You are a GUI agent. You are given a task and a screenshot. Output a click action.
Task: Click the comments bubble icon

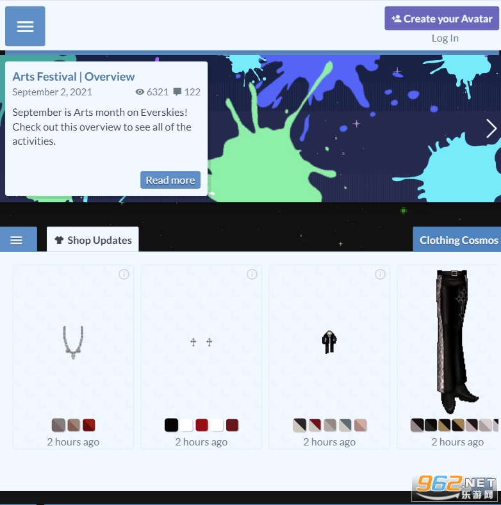tap(177, 92)
